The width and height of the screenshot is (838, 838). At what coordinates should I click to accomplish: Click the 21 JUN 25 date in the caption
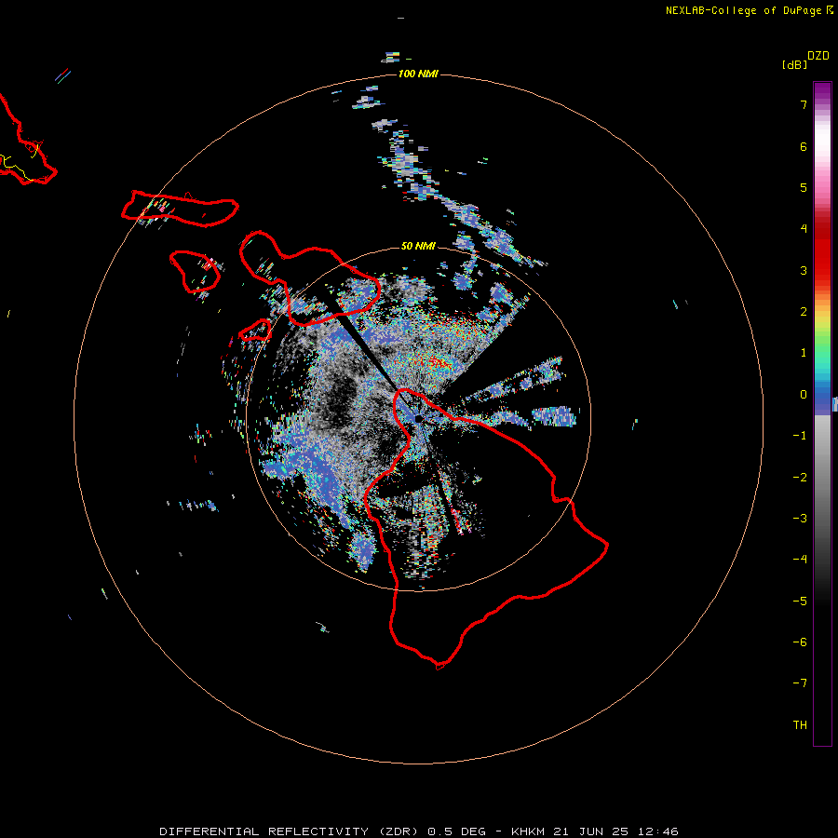click(592, 831)
